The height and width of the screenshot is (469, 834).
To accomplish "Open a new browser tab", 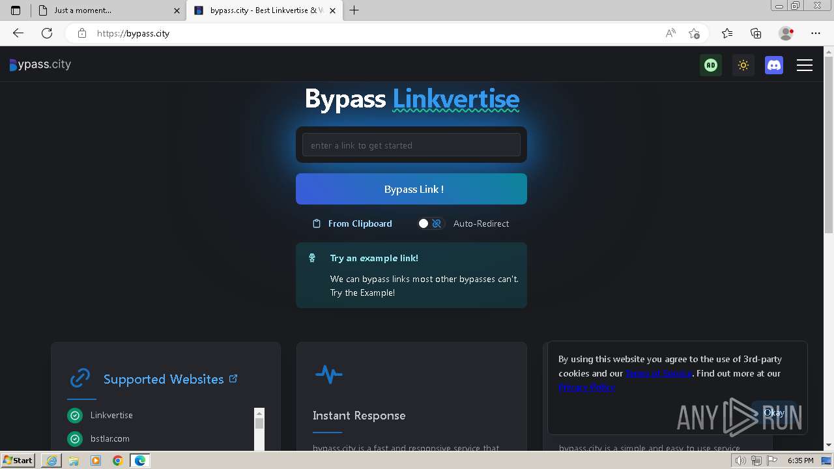I will pyautogui.click(x=354, y=10).
